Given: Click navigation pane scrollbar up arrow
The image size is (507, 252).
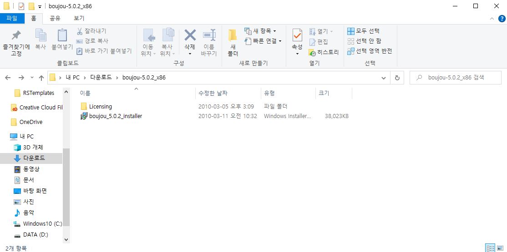Looking at the screenshot, I should [x=66, y=92].
